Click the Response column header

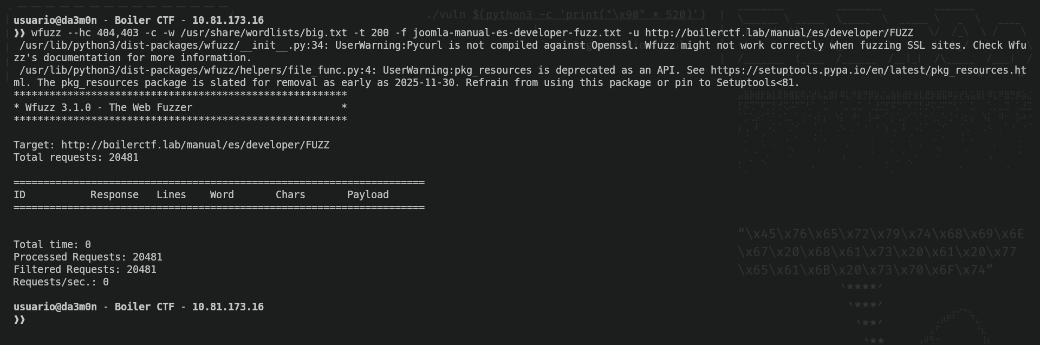click(114, 195)
